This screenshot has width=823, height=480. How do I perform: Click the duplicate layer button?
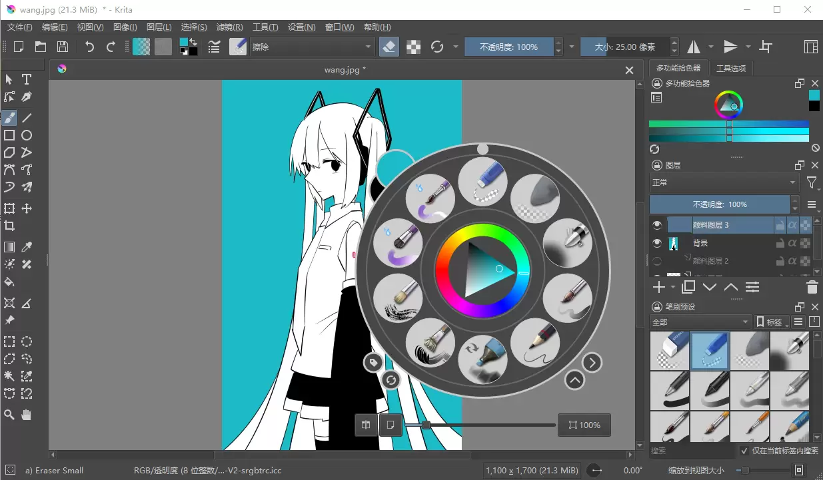tap(689, 287)
